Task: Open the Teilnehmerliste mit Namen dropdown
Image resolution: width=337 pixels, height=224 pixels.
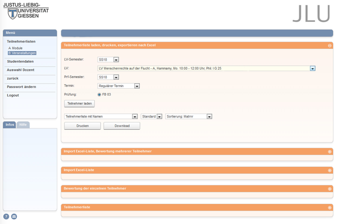Action: (x=101, y=116)
